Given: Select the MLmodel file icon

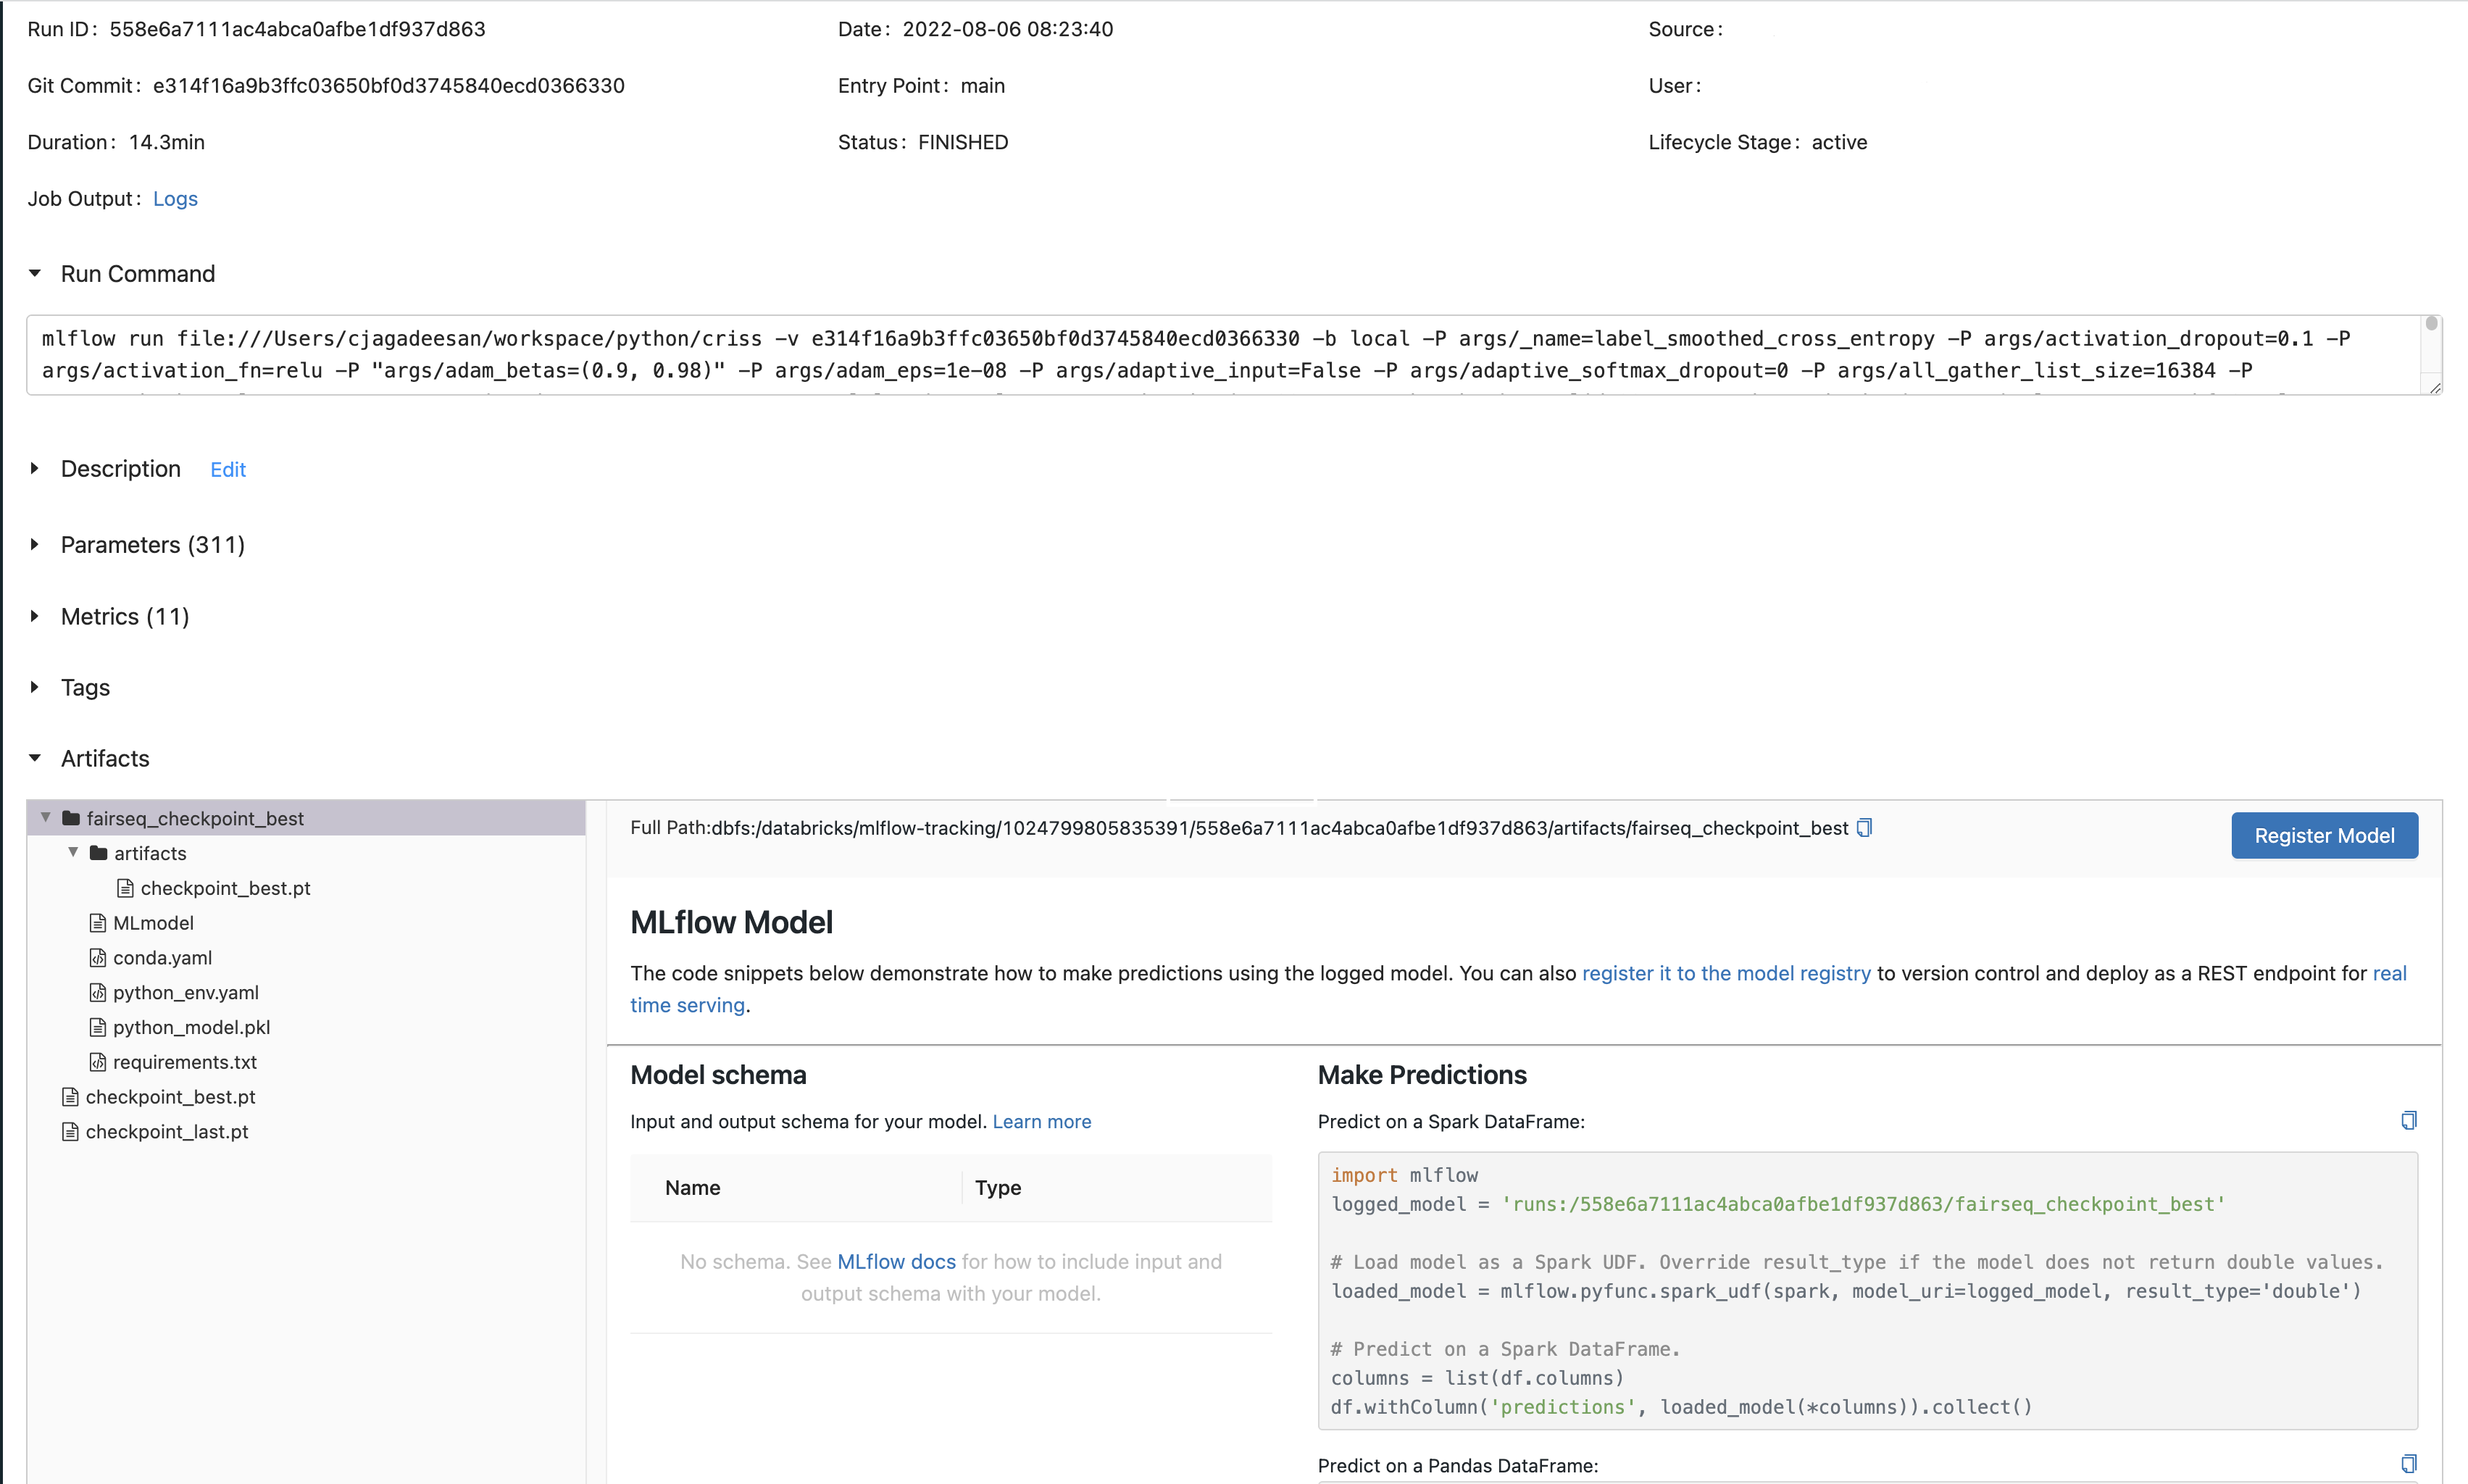Looking at the screenshot, I should 98,923.
